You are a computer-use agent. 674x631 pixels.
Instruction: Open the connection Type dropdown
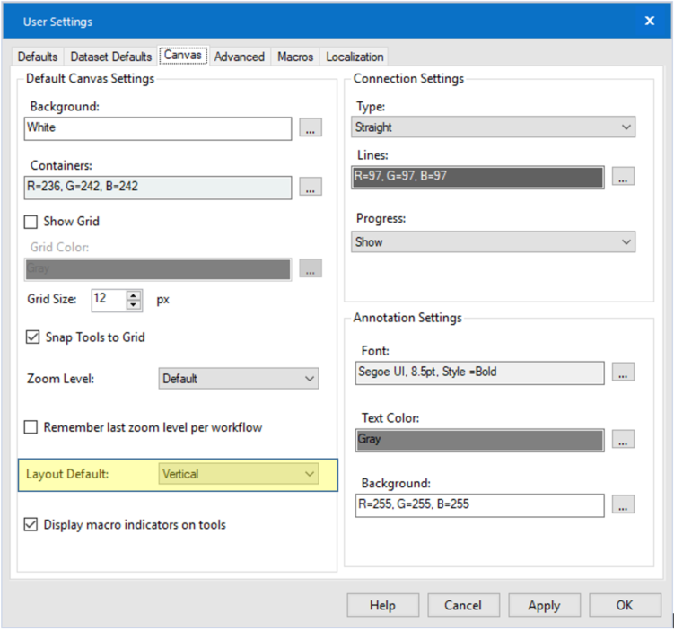point(493,127)
